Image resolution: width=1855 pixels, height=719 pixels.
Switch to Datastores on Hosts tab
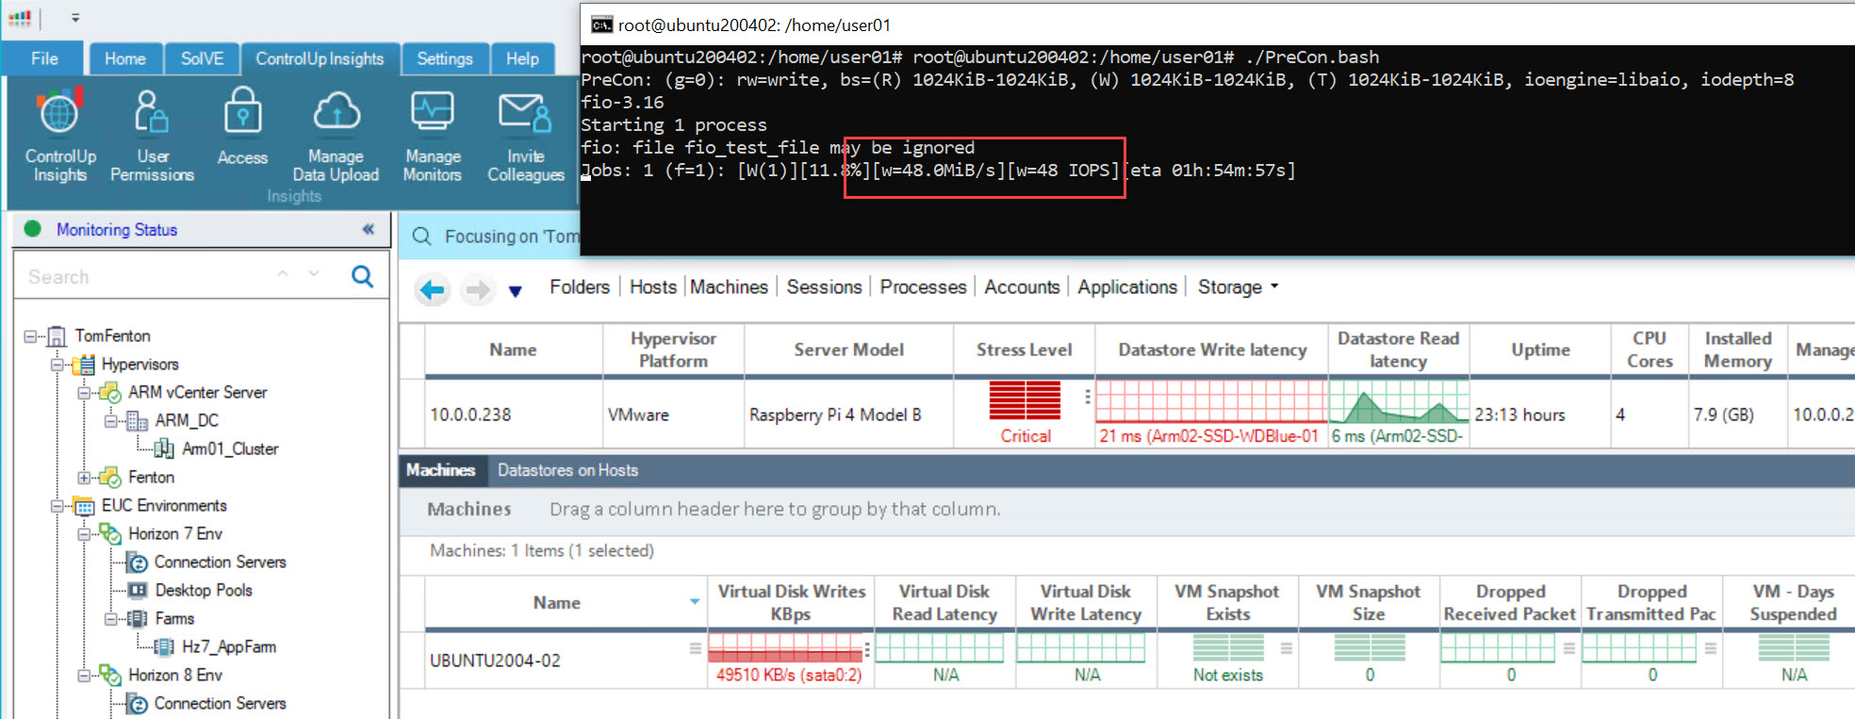[567, 470]
